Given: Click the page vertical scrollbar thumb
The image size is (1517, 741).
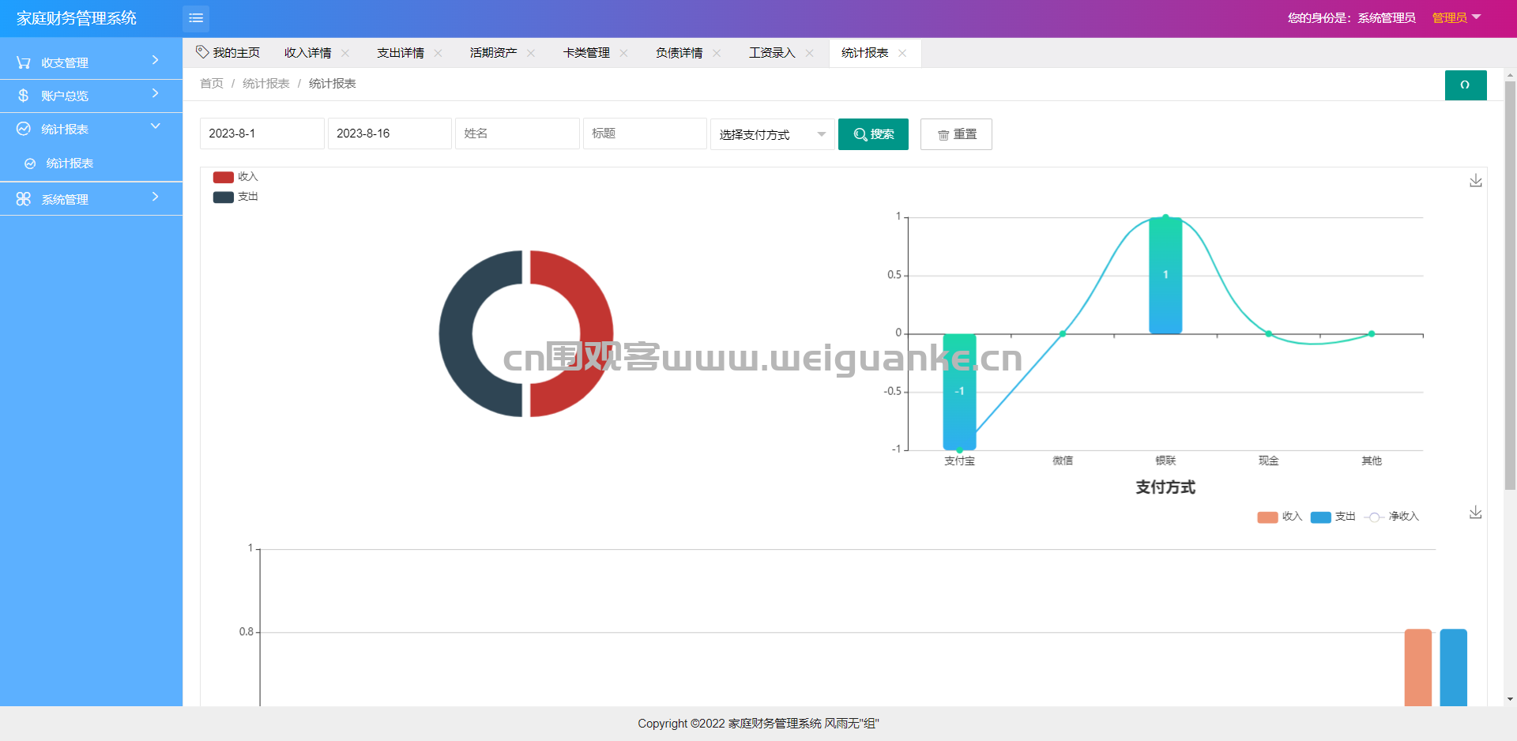Looking at the screenshot, I should click(1510, 286).
